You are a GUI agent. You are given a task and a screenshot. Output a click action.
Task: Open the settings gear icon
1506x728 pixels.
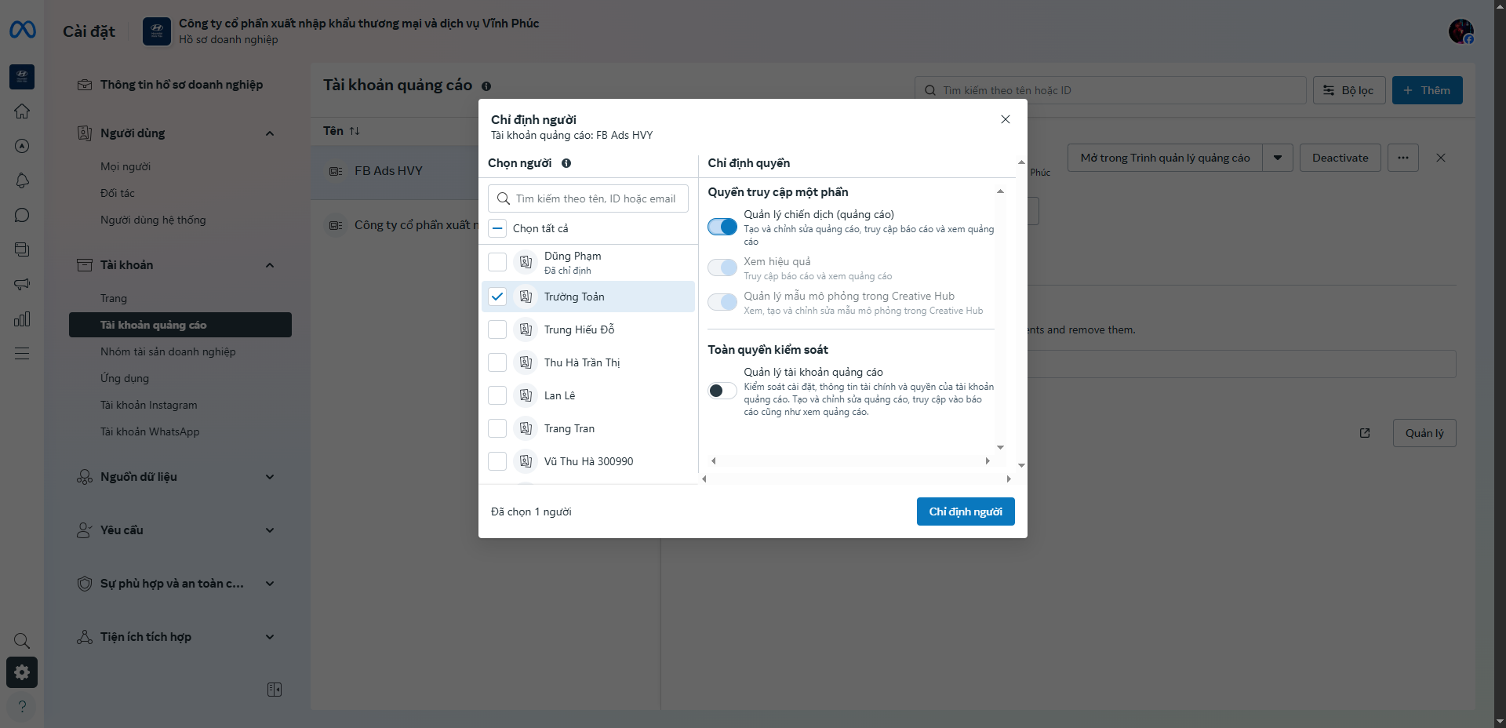(x=22, y=672)
